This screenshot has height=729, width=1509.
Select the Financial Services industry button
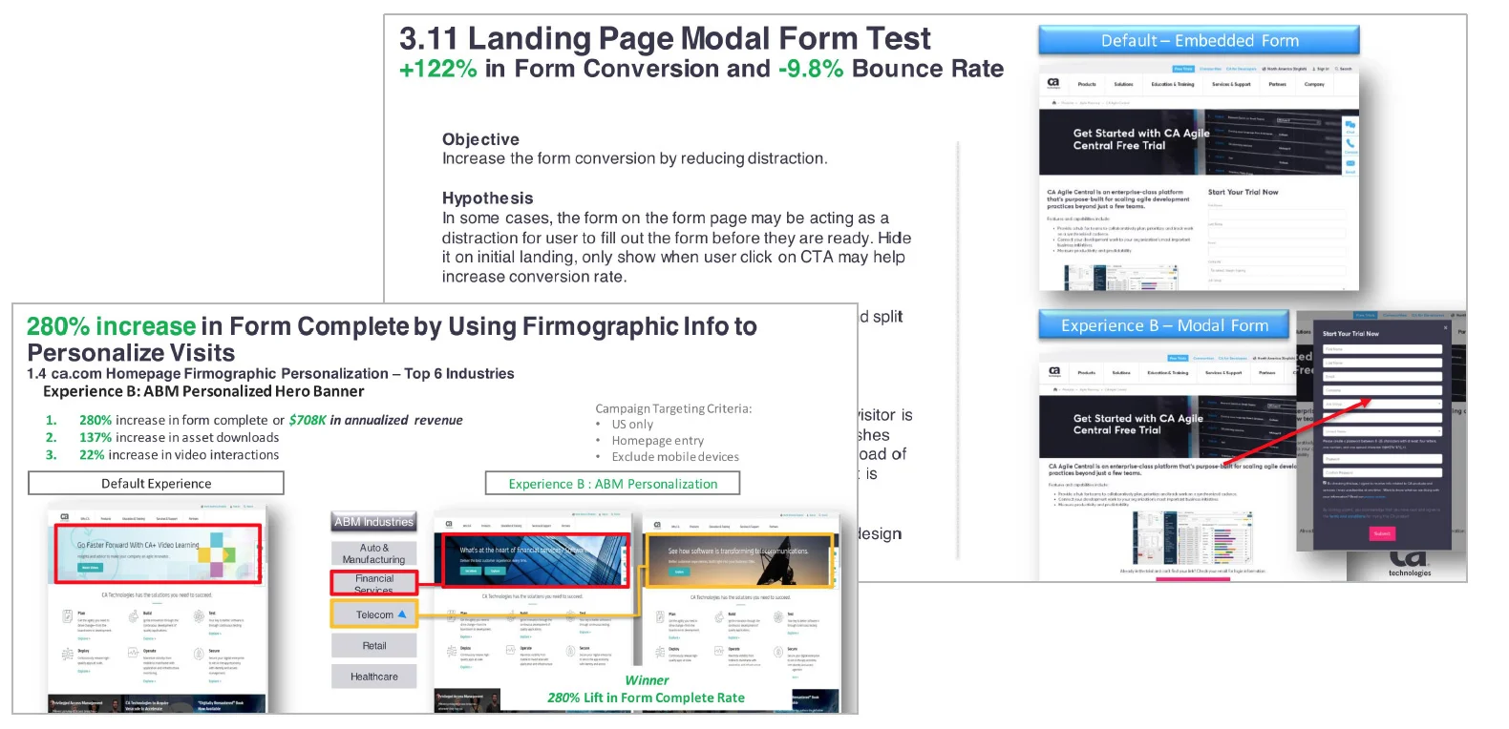374,583
